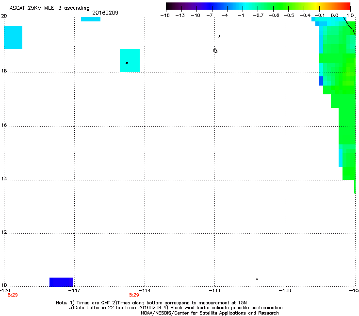Screen dimensions: 359x316
Task: Click the NOAA/NESDIS credit line
Action: coord(210,313)
